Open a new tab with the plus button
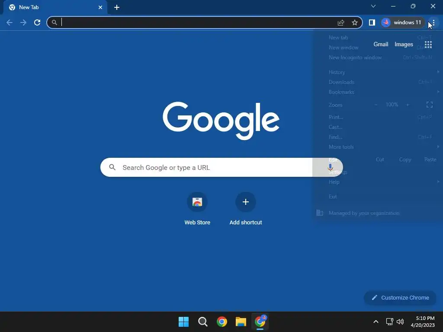 click(x=117, y=7)
